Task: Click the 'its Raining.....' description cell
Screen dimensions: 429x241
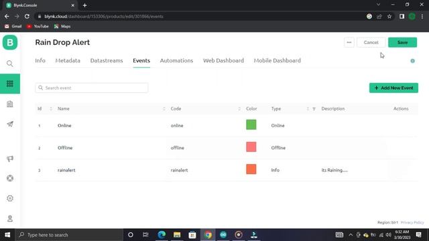Action: (334, 170)
